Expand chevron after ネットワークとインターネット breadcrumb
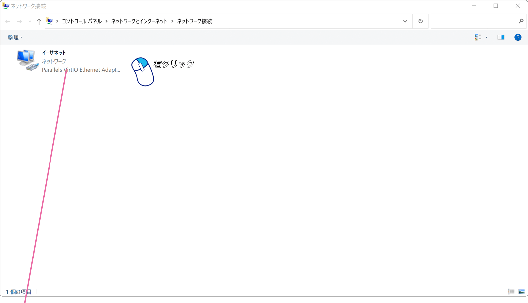 tap(172, 21)
